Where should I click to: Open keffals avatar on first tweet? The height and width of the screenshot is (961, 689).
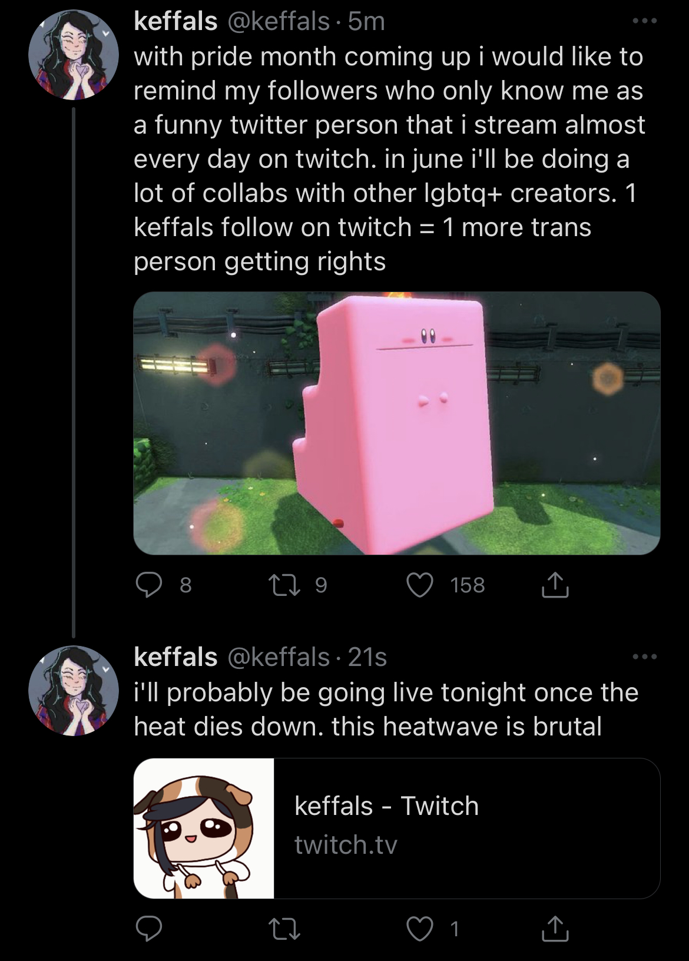tap(74, 55)
